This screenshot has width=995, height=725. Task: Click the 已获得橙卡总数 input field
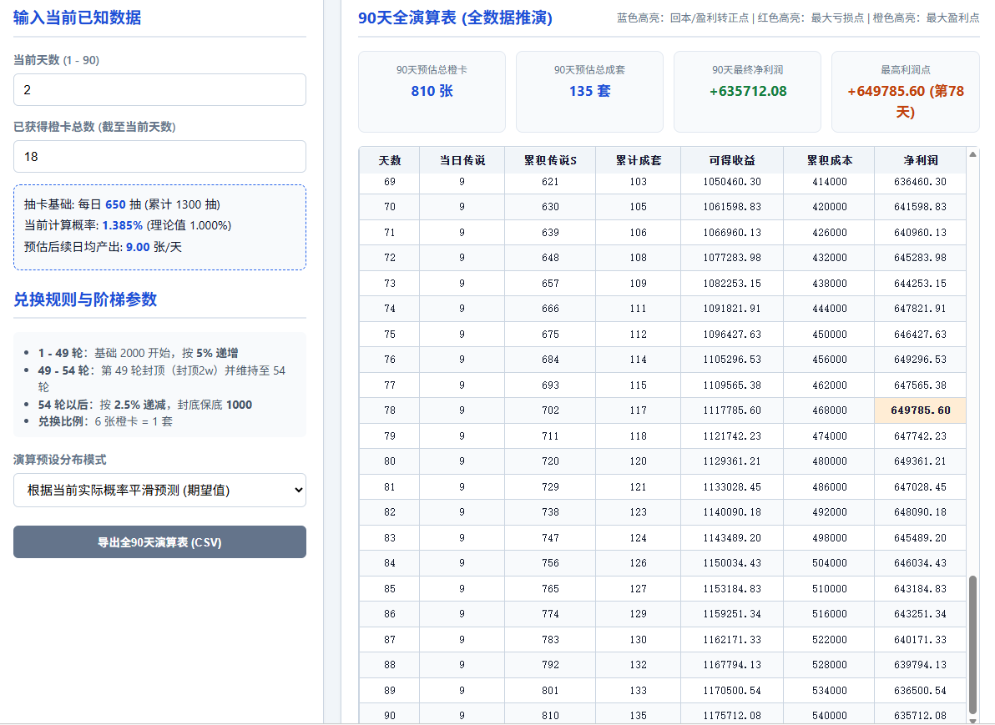tap(159, 156)
